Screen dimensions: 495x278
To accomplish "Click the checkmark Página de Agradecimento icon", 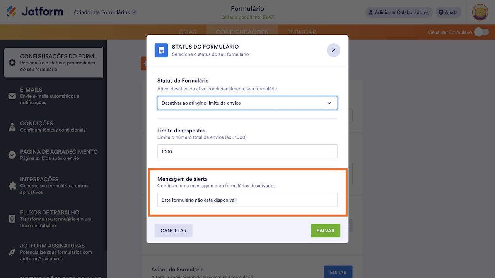I will (x=12, y=155).
